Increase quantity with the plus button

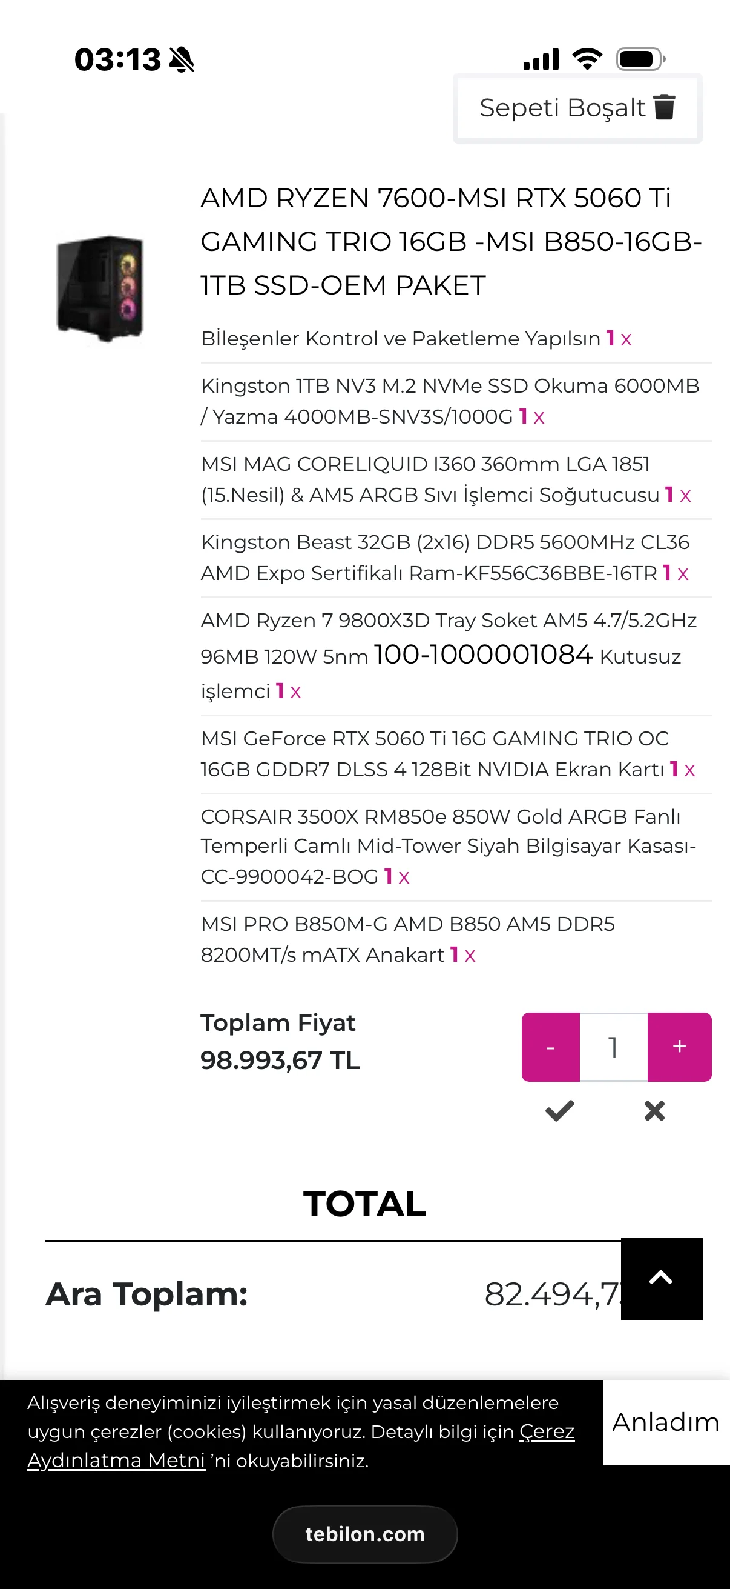tap(679, 1047)
